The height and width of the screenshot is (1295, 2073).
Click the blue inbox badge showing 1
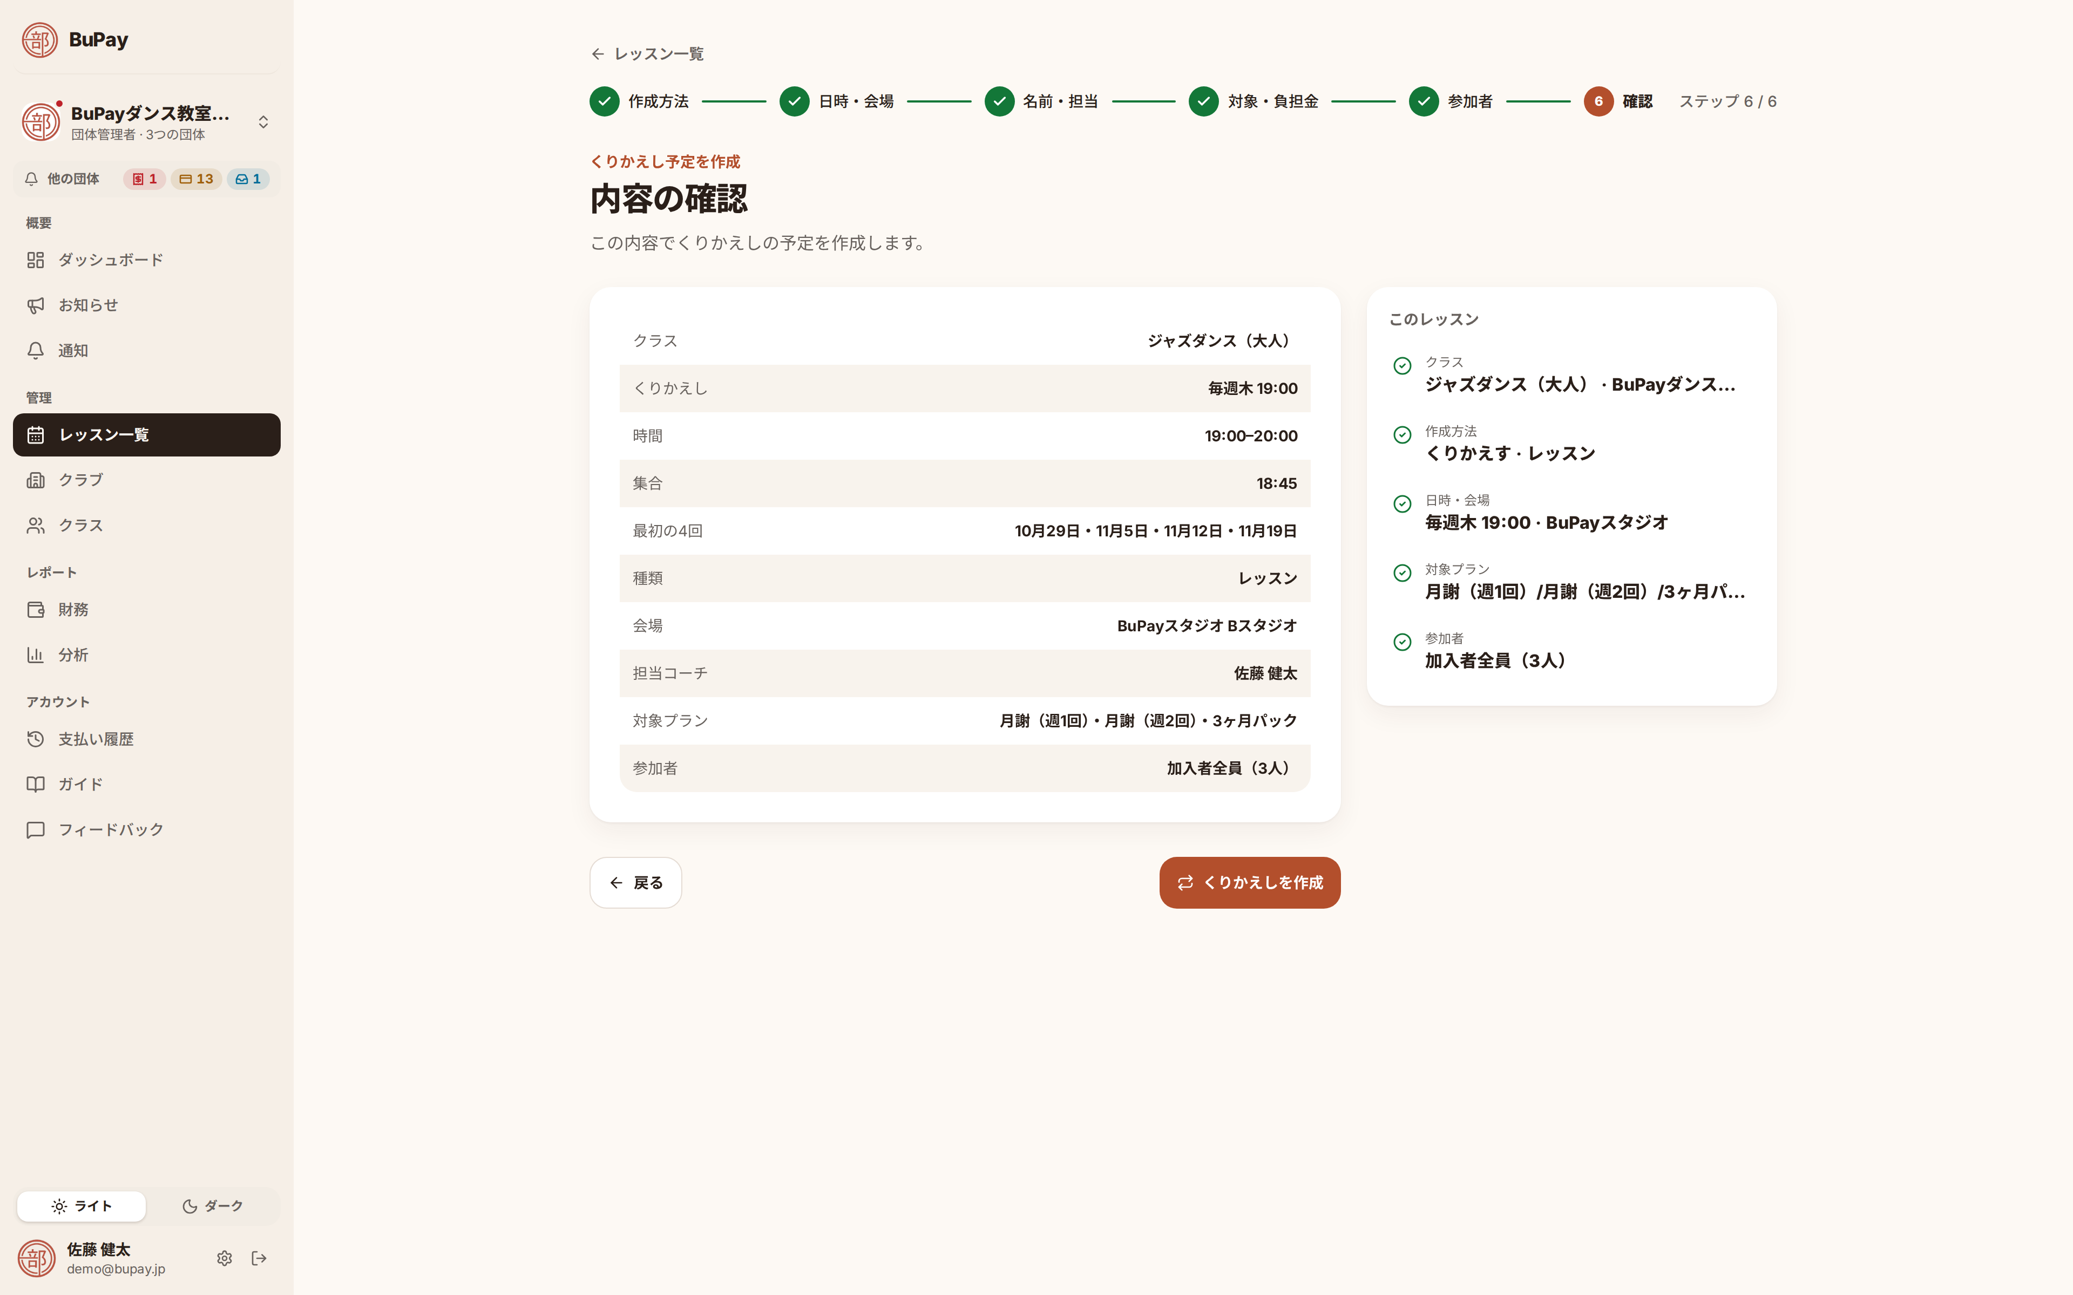(x=248, y=179)
